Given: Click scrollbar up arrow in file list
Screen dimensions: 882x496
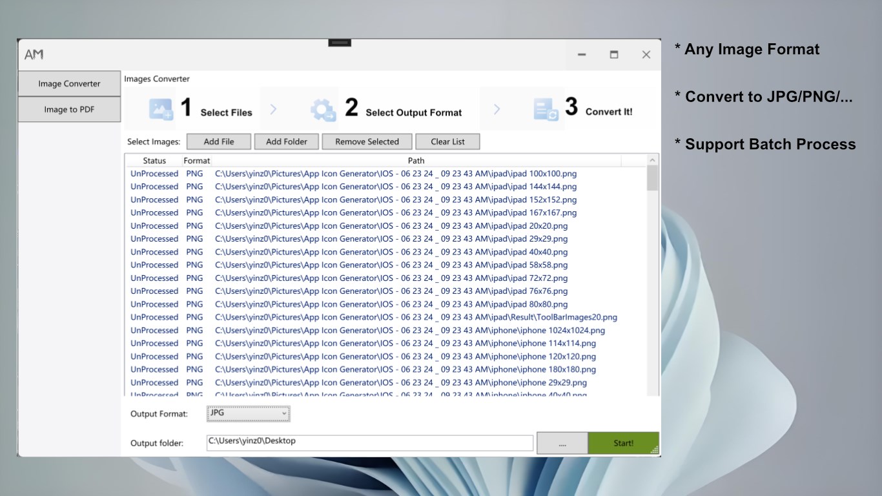Looking at the screenshot, I should 652,160.
